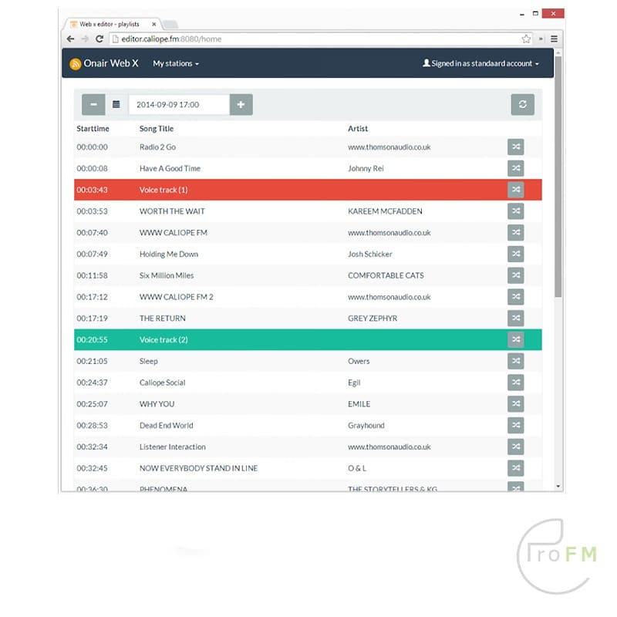Bookmark page with the star icon
The width and height of the screenshot is (617, 617).
point(526,39)
